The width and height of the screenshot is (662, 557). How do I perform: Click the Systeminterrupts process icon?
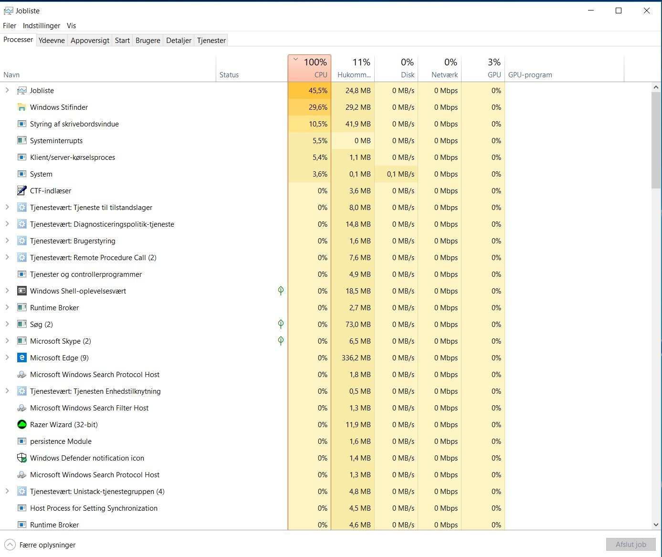click(21, 141)
